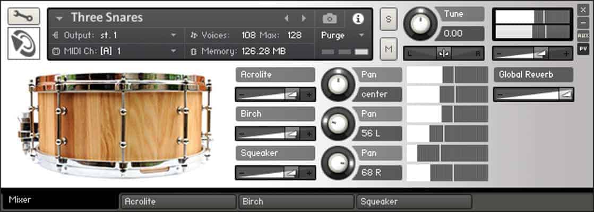Image resolution: width=594 pixels, height=212 pixels.
Task: Decrease Birch volume with minus
Action: (x=242, y=134)
